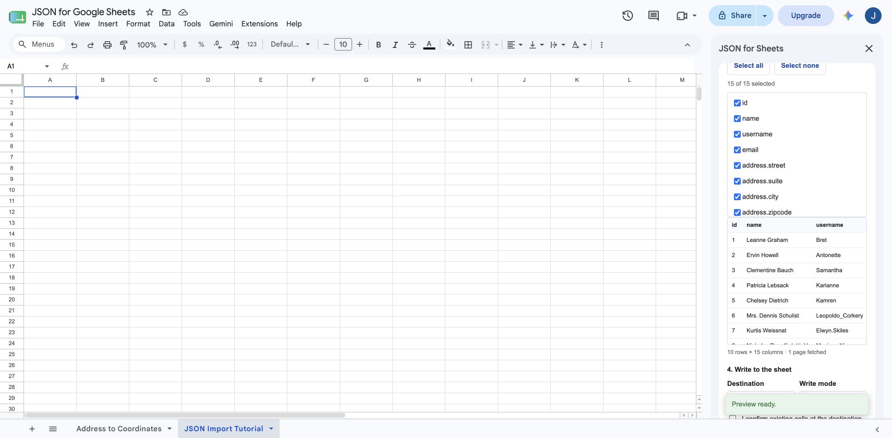Open the cell borders tool

click(468, 45)
